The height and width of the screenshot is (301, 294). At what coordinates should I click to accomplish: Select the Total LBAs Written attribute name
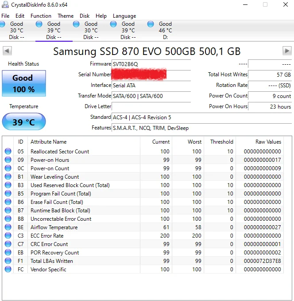[52, 261]
